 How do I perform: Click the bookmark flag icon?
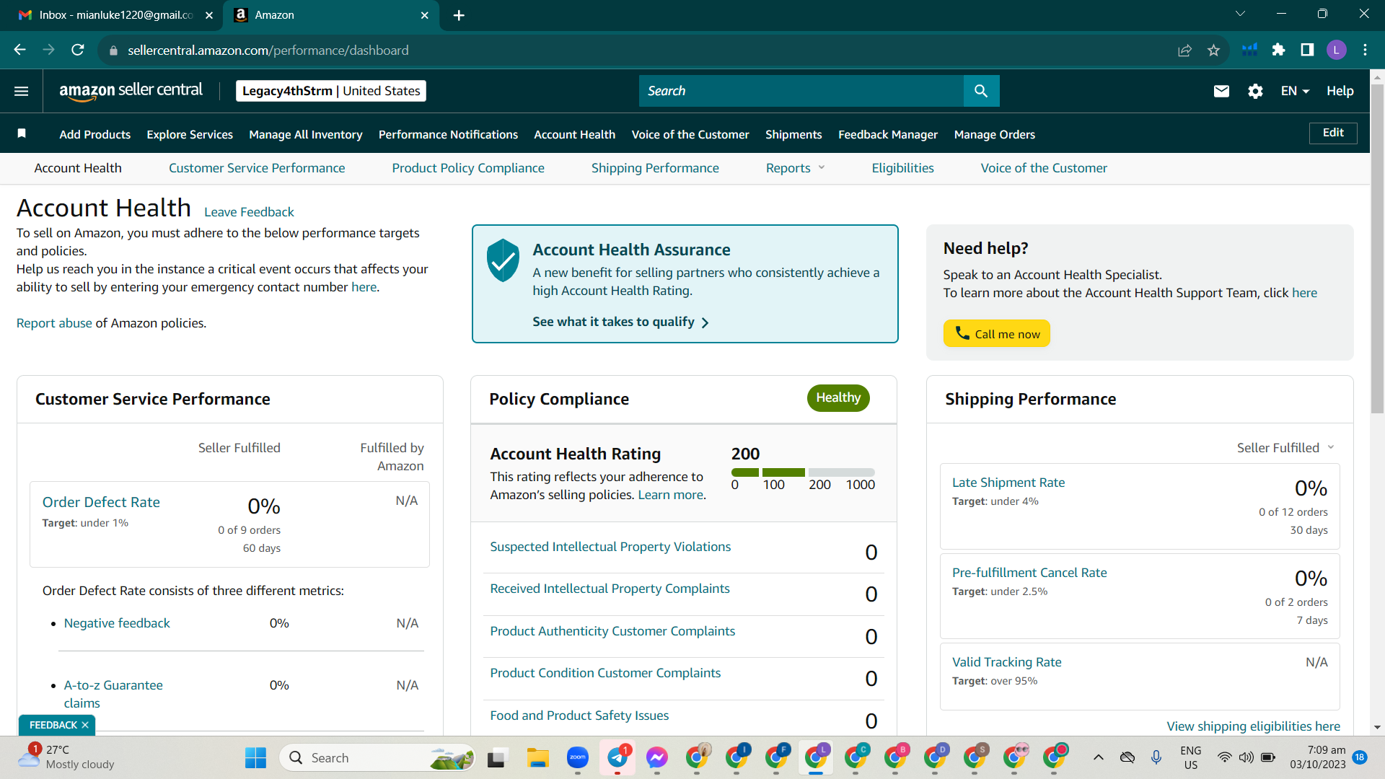click(x=22, y=133)
